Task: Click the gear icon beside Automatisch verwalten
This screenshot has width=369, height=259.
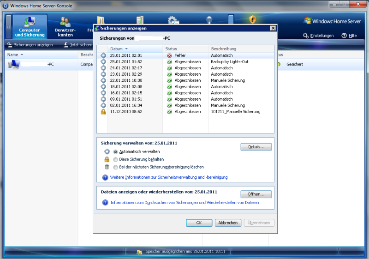Action: pyautogui.click(x=107, y=151)
